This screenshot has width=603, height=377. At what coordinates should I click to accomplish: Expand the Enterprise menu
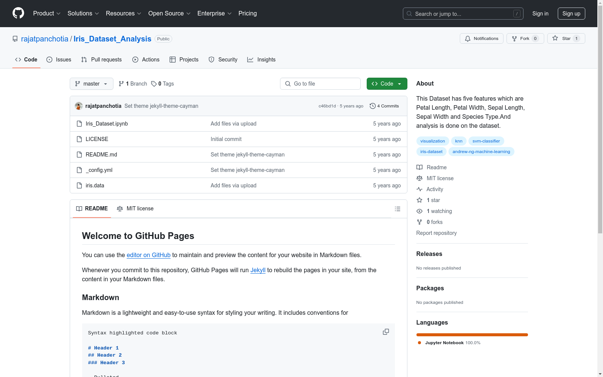pyautogui.click(x=214, y=14)
